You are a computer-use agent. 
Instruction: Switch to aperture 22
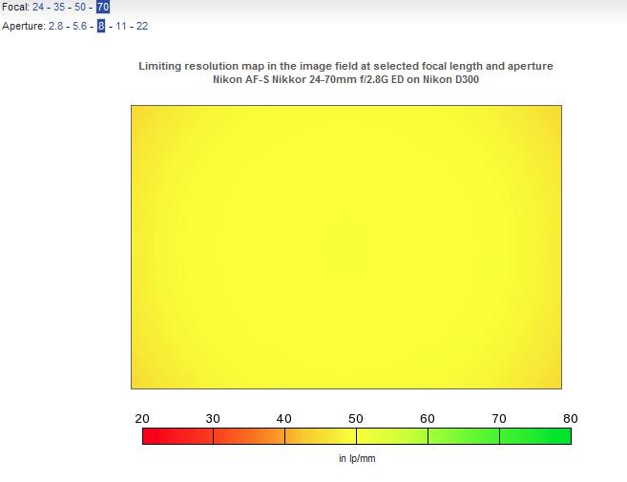coord(142,26)
